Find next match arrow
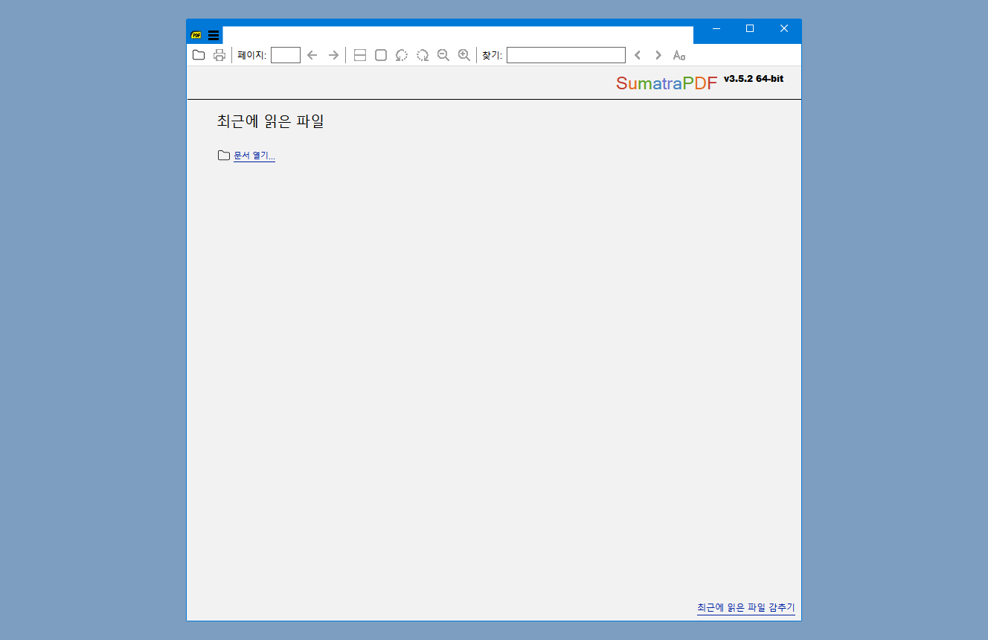Image resolution: width=988 pixels, height=640 pixels. [658, 55]
